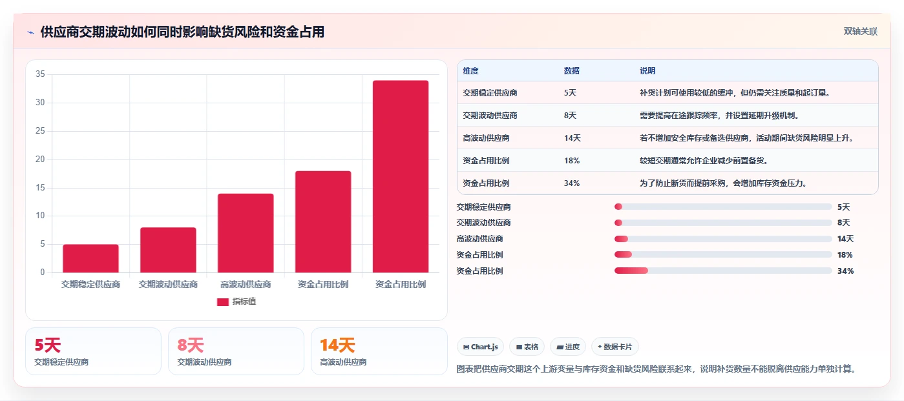Click the chart bar valued 8
Image resolution: width=904 pixels, height=401 pixels.
(x=168, y=250)
